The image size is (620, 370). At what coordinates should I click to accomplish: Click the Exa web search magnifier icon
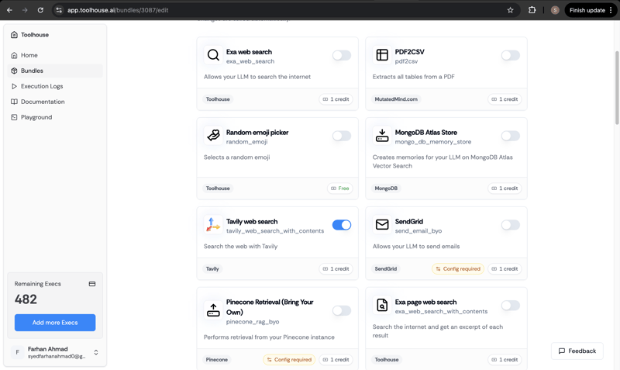coord(213,55)
